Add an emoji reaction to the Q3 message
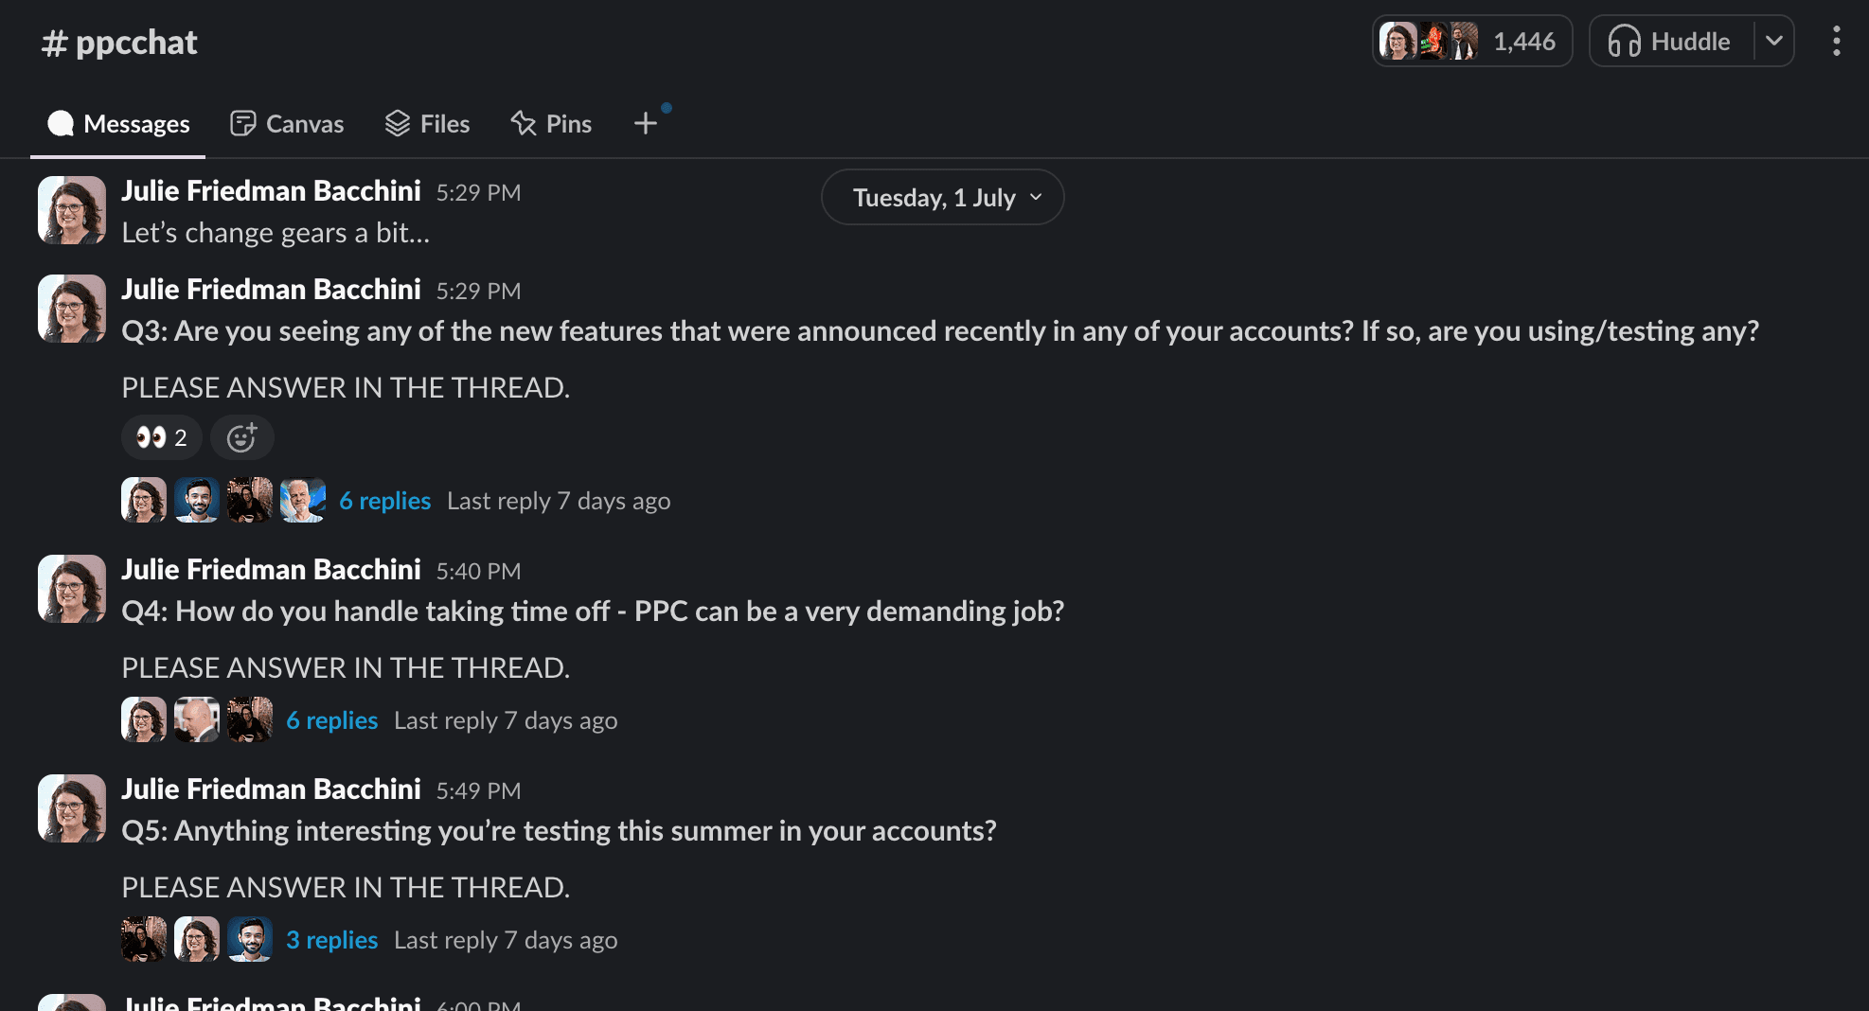 [242, 437]
